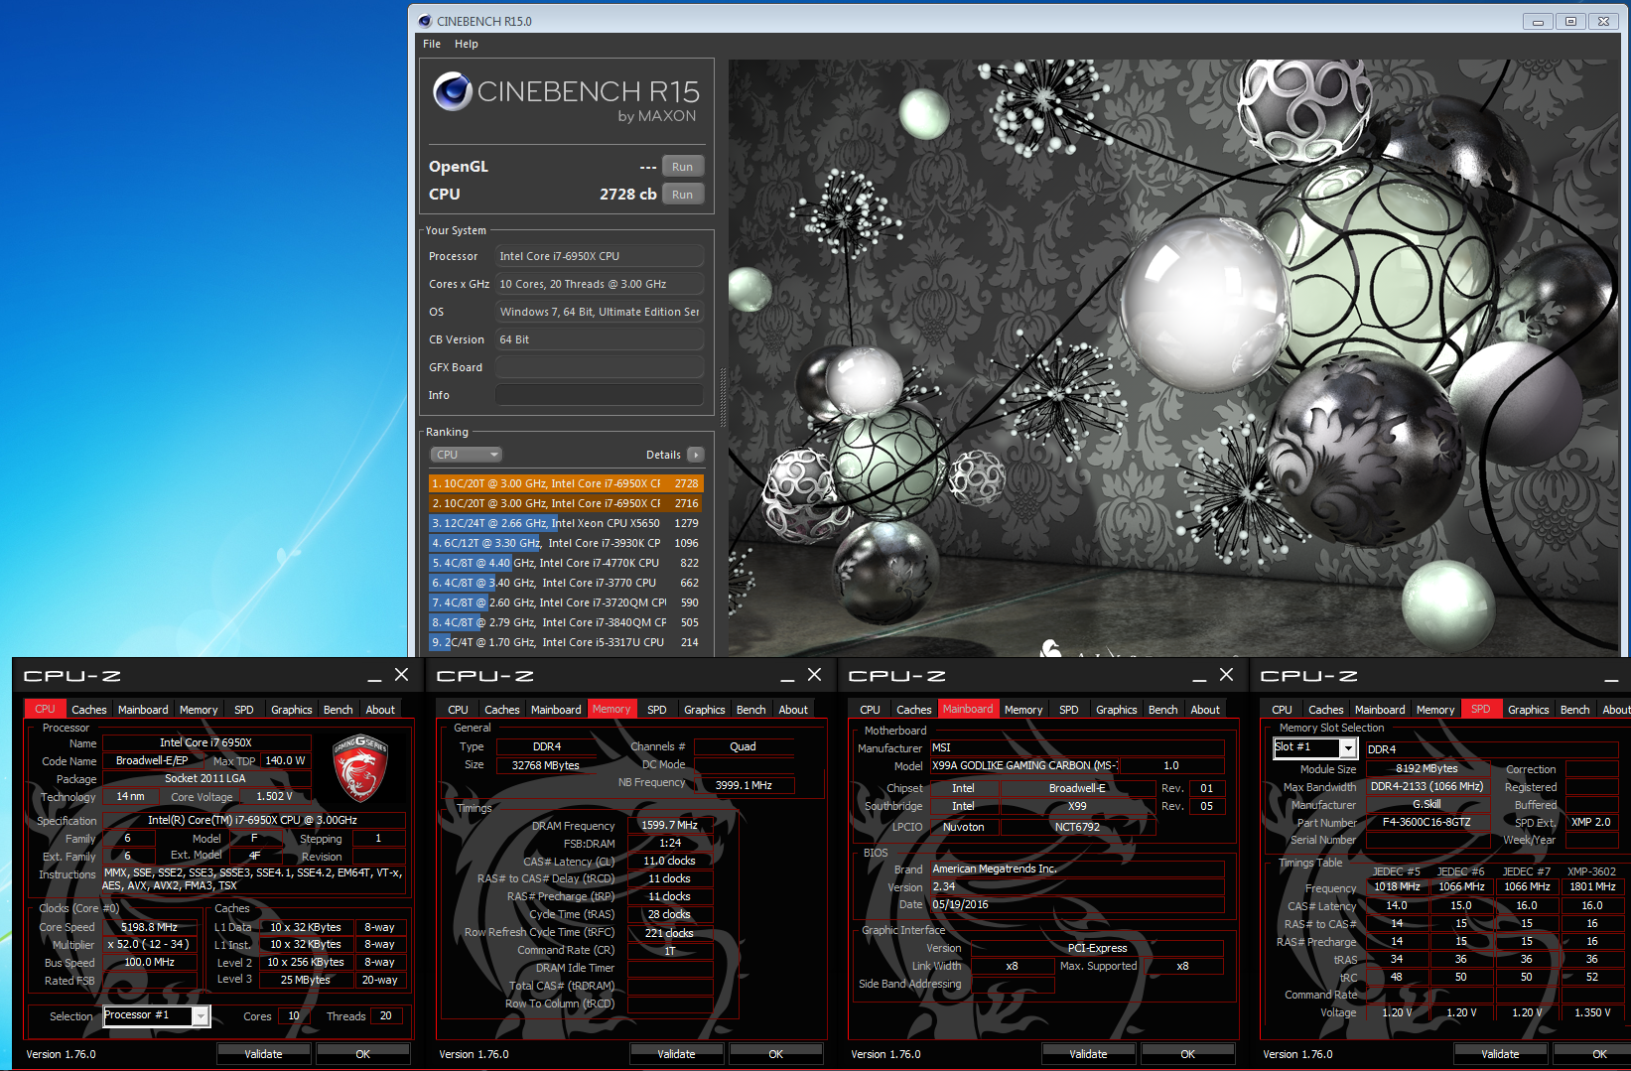Close the CPU-Z Memory window
1631x1071 pixels.
[814, 675]
